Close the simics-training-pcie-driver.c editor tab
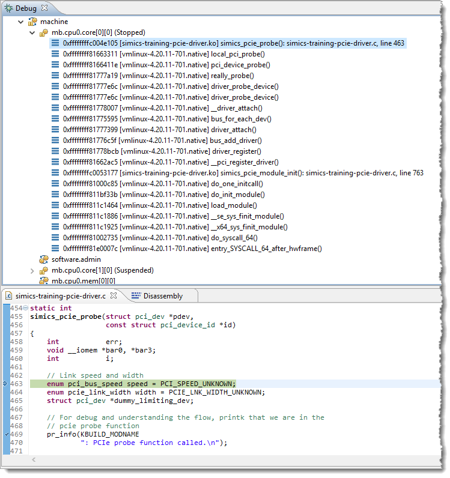This screenshot has width=450, height=478. coord(114,296)
